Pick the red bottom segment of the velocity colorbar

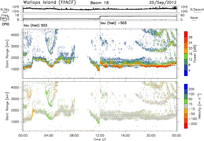click(x=186, y=126)
